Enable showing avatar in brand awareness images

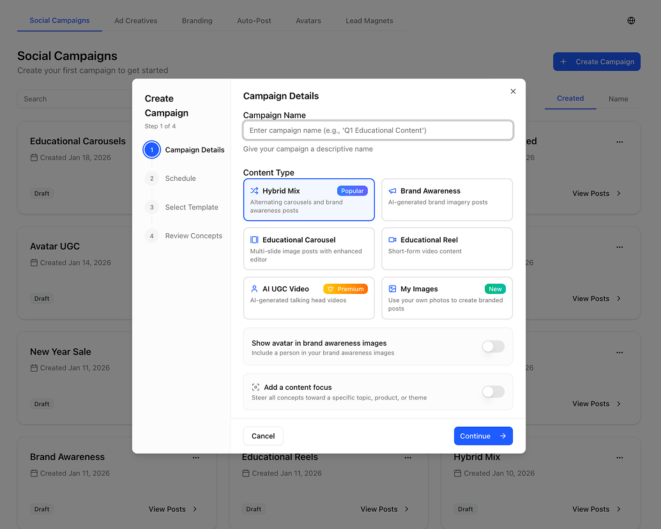[x=492, y=346]
